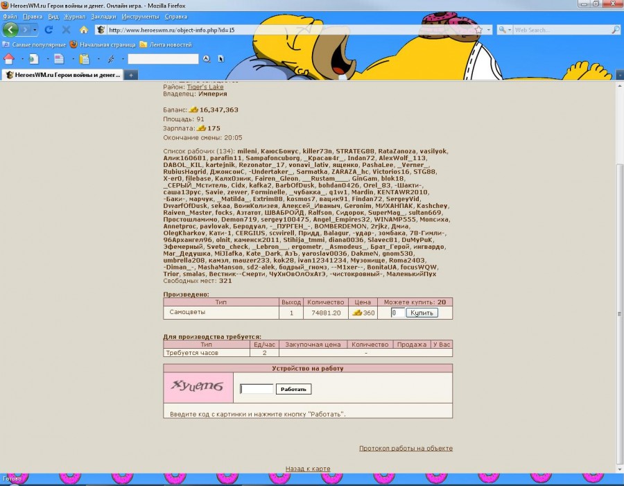Click the clipboard paste toolbar icon
Viewport: 624px width, 486px height.
tap(84, 59)
